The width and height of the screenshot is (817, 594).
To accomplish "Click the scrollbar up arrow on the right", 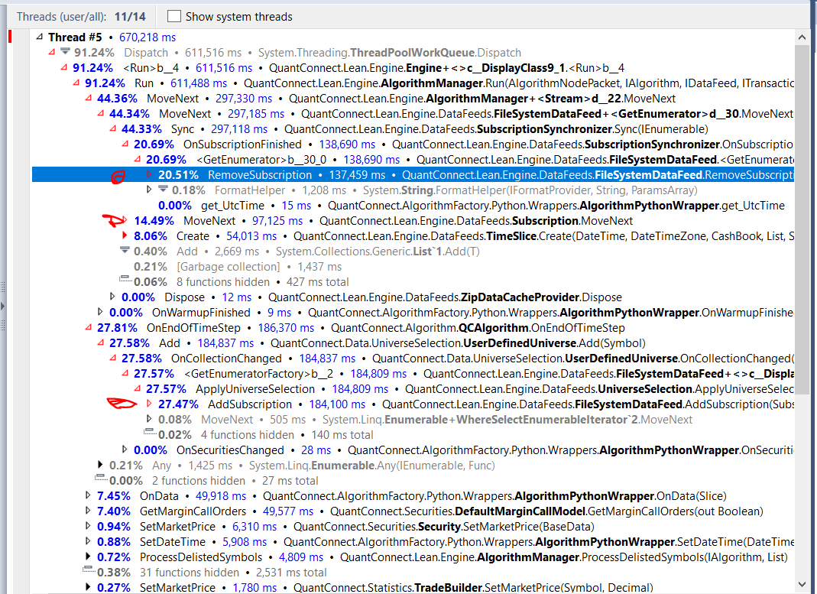I will 802,36.
